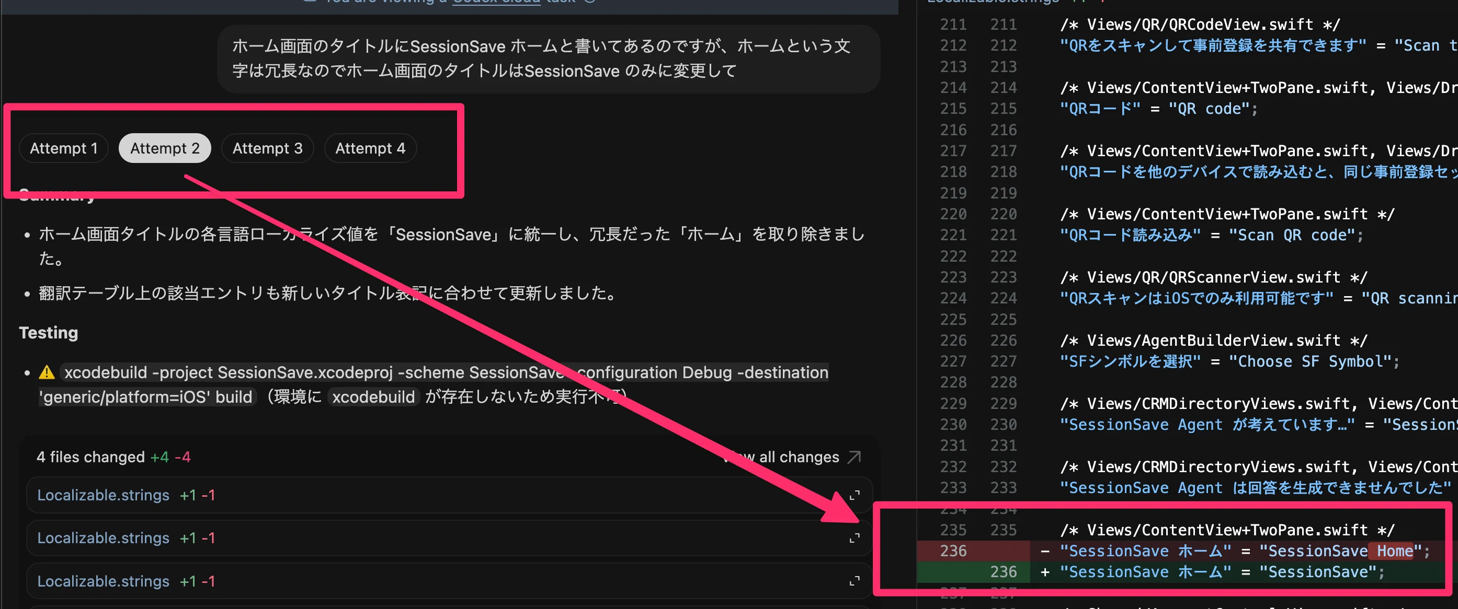Click the "QRコード" = "QR code" line
This screenshot has width=1458, height=609.
click(1158, 109)
